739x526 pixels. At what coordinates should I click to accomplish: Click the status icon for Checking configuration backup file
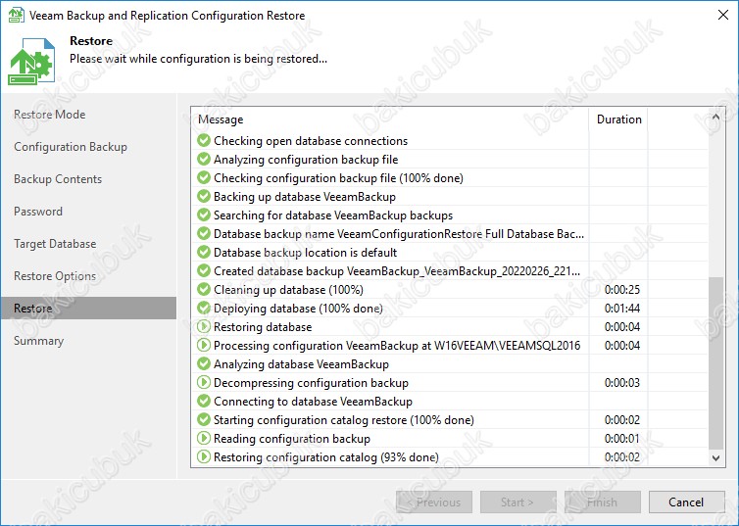204,177
